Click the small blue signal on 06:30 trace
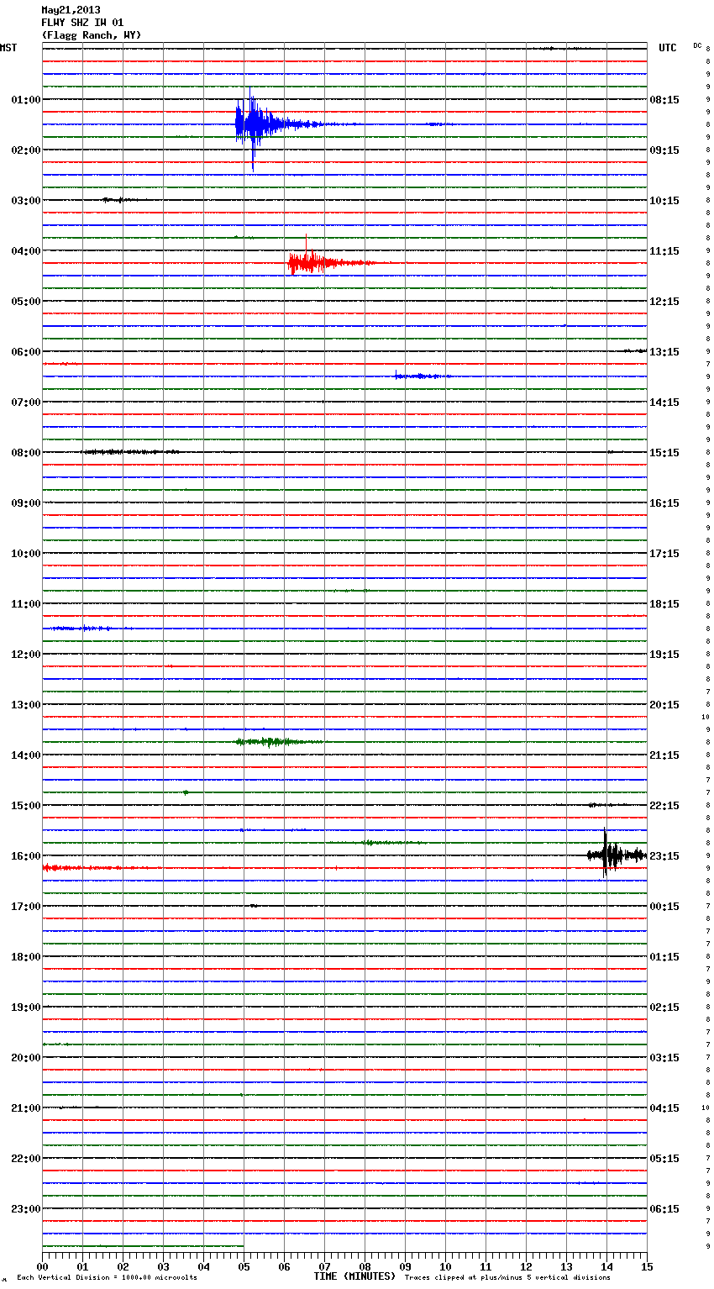Viewport: 714px width, 1289px height. (422, 376)
